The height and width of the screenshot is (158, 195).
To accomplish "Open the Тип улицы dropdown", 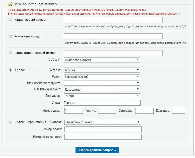I will pyautogui.click(x=102, y=96).
